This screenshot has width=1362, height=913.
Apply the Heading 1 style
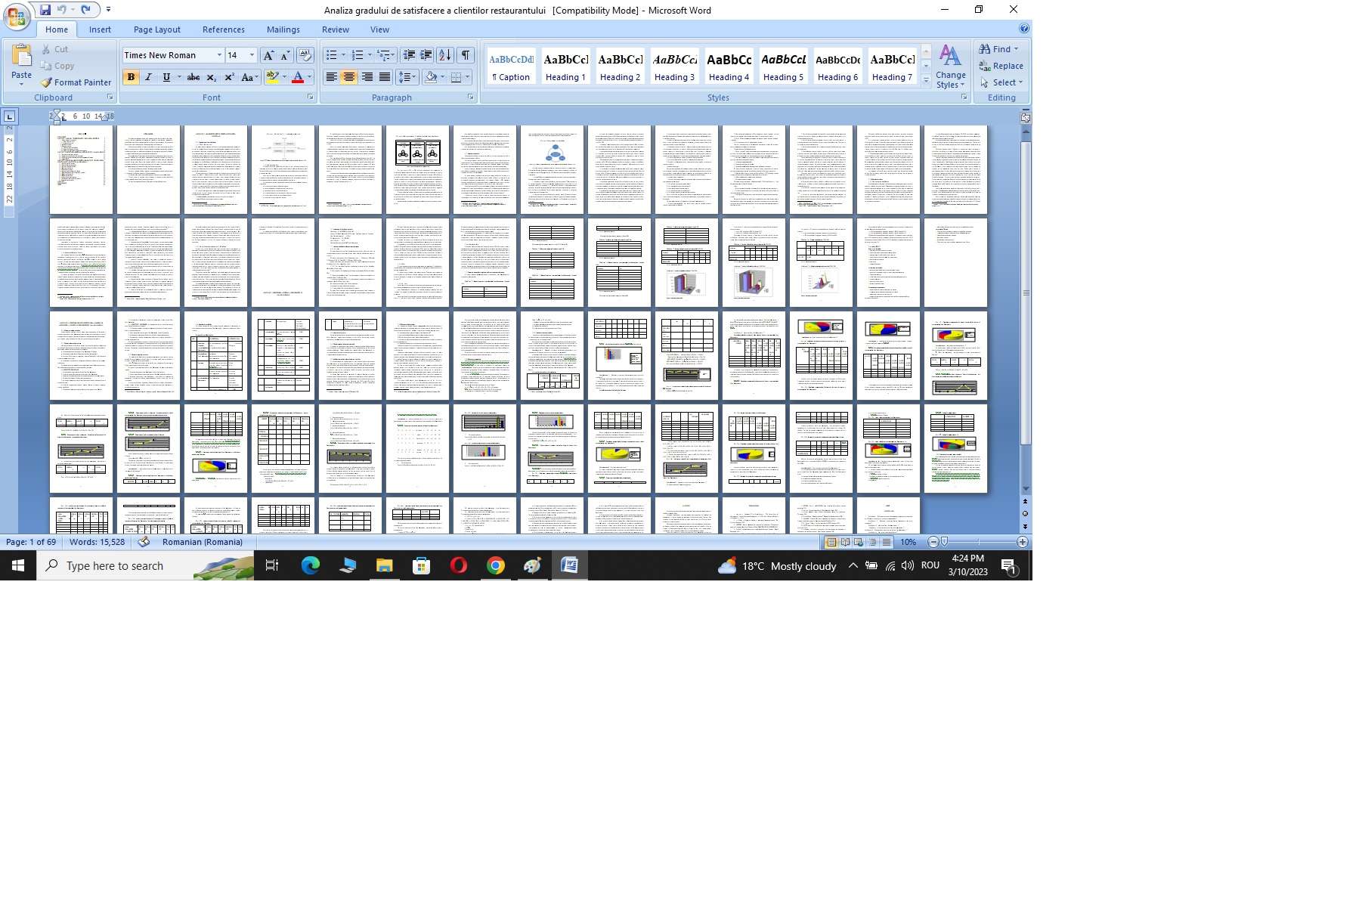(565, 67)
